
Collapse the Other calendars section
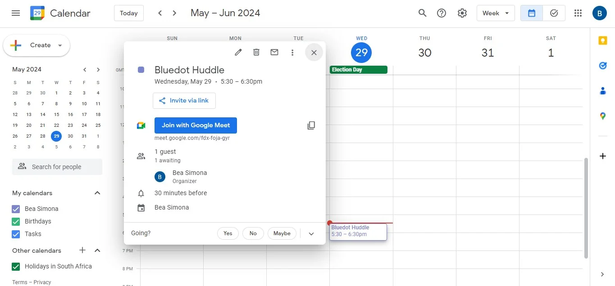click(97, 250)
